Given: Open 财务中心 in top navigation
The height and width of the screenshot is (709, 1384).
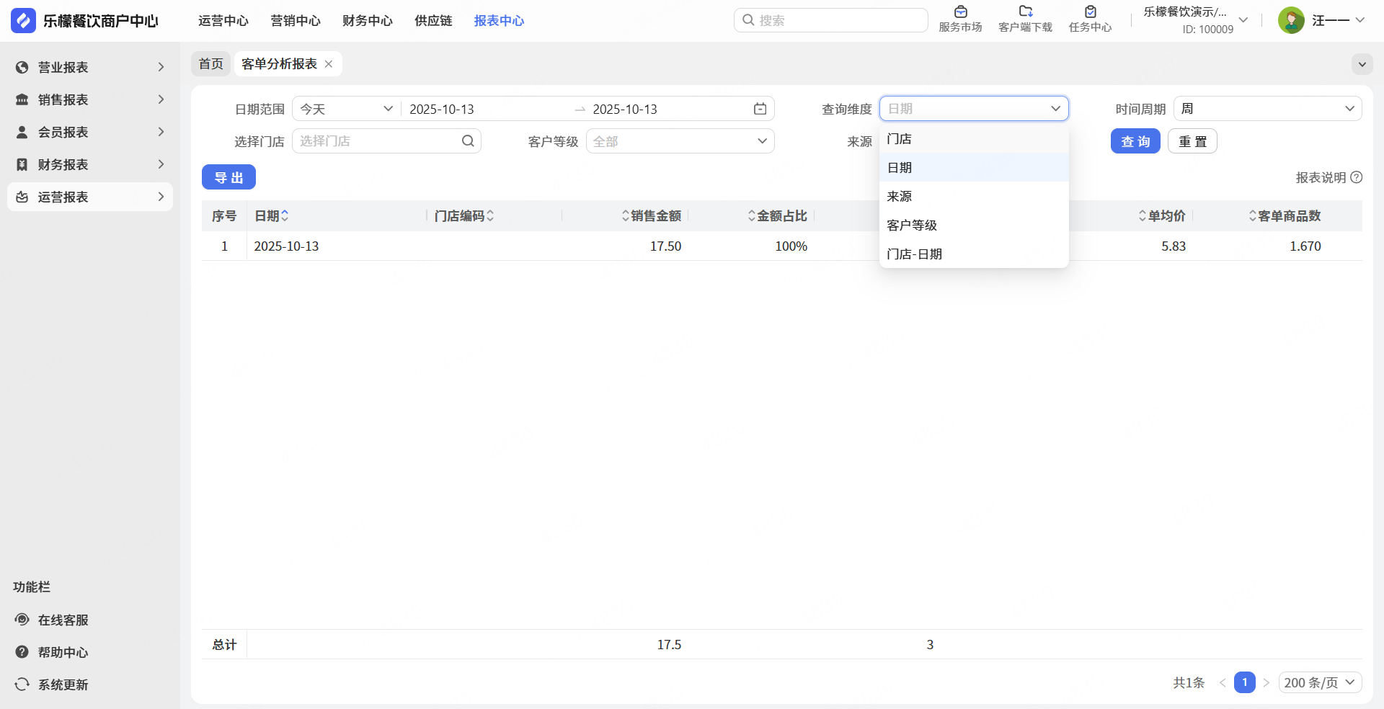Looking at the screenshot, I should click(x=367, y=21).
